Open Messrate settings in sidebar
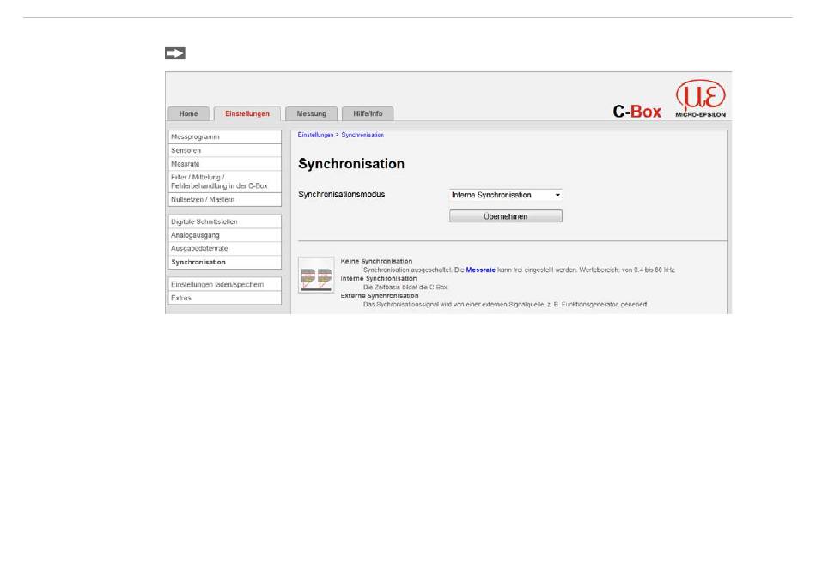Image resolution: width=816 pixels, height=564 pixels. point(225,164)
